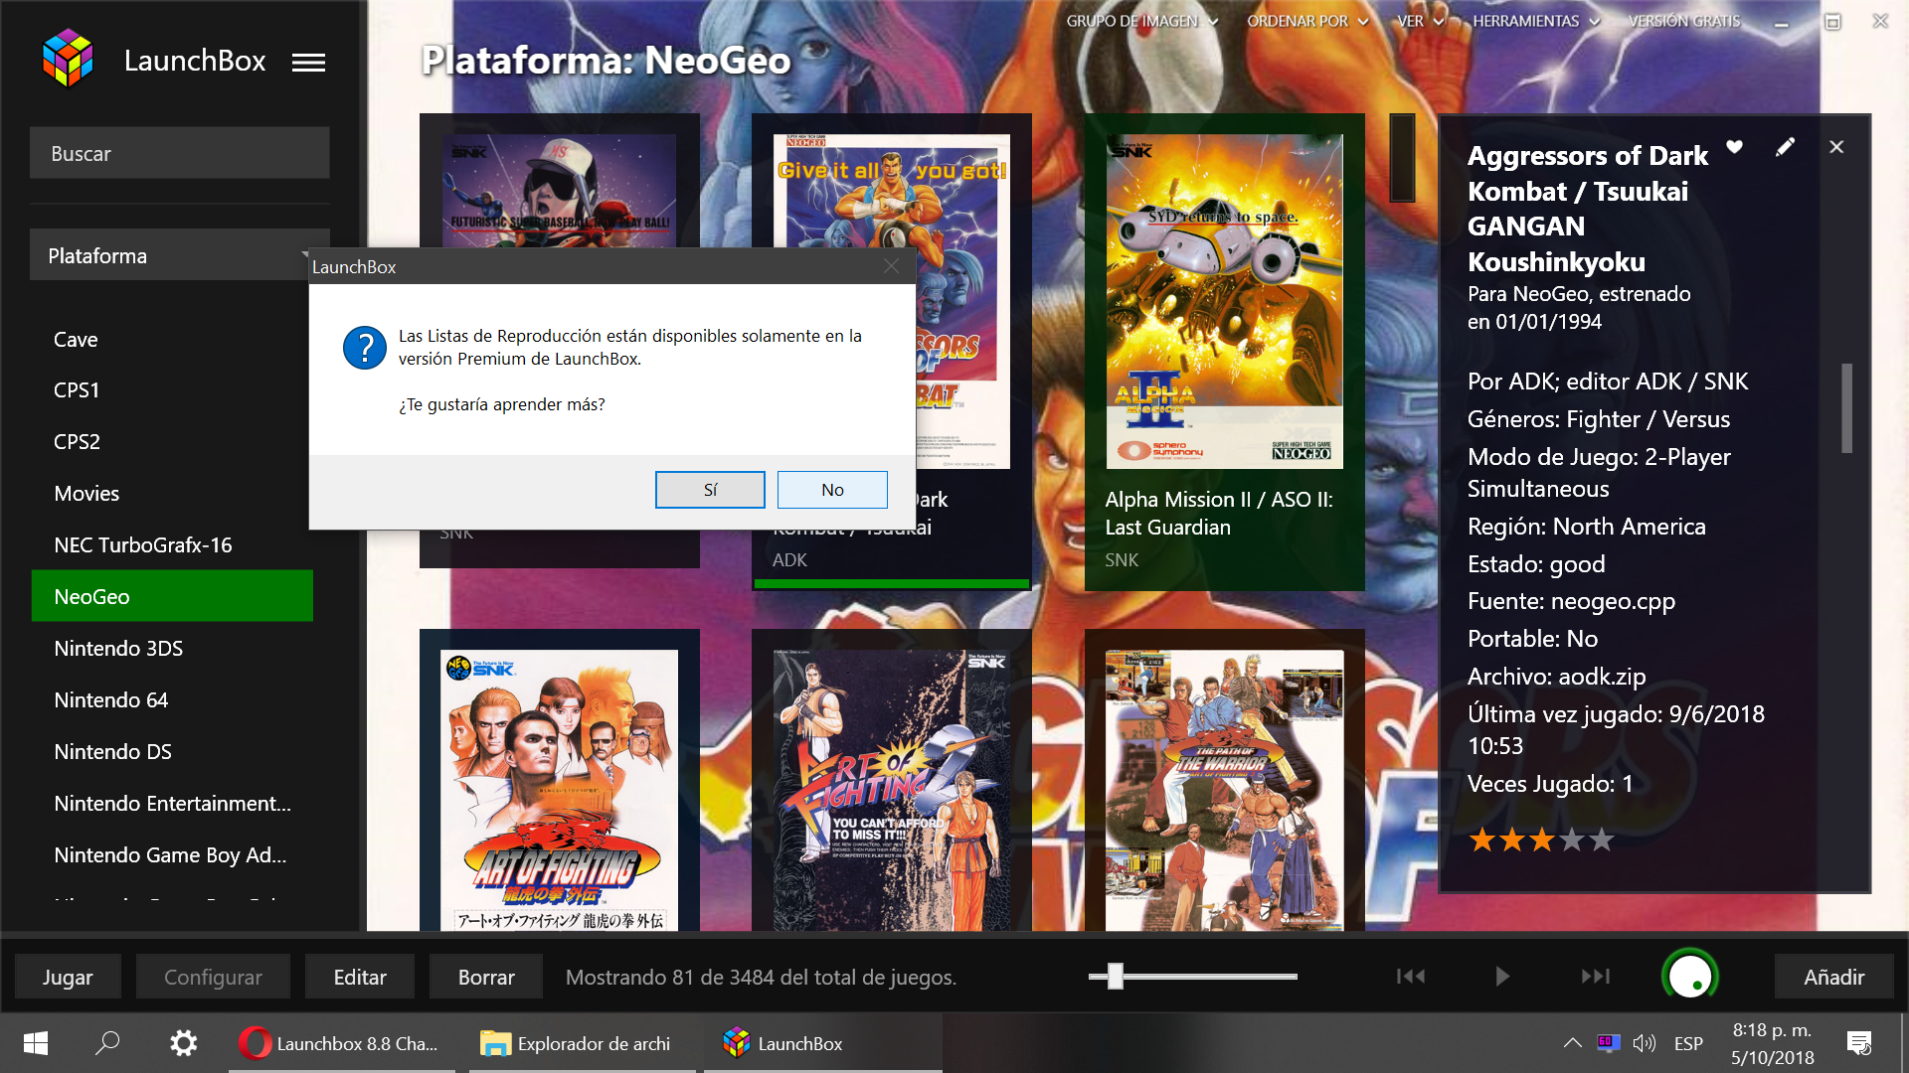This screenshot has height=1073, width=1909.
Task: Click ESP language indicator in tray
Action: click(x=1688, y=1043)
